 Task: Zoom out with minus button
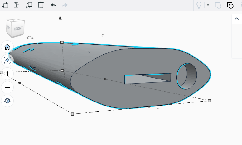pyautogui.click(x=7, y=87)
